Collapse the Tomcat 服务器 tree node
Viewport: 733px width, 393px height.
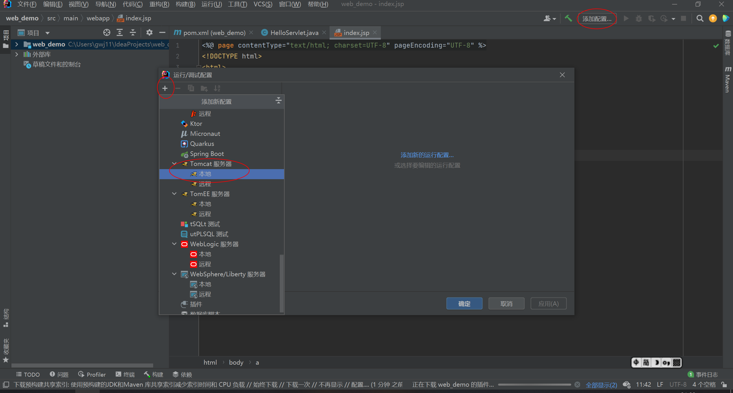tap(174, 164)
